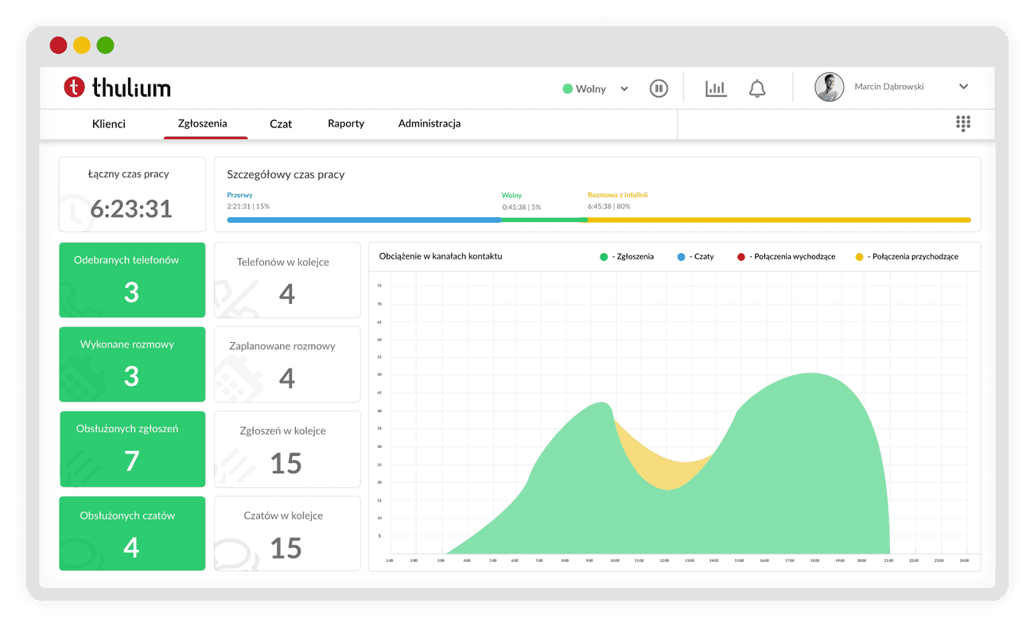The image size is (1034, 627).
Task: Click the Obsłużonych zgłoszeń tile
Action: tap(132, 449)
